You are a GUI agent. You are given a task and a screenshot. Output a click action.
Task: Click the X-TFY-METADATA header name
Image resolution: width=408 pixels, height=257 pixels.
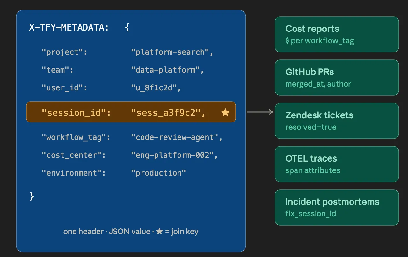click(69, 27)
